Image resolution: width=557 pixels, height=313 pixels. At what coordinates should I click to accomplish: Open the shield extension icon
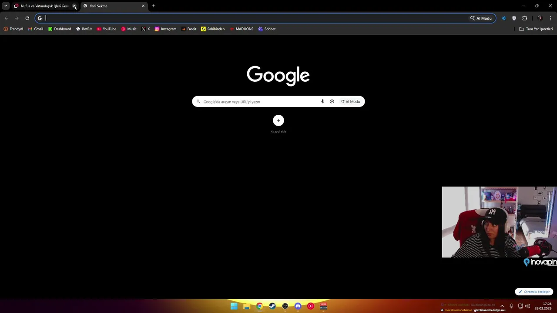click(x=514, y=18)
